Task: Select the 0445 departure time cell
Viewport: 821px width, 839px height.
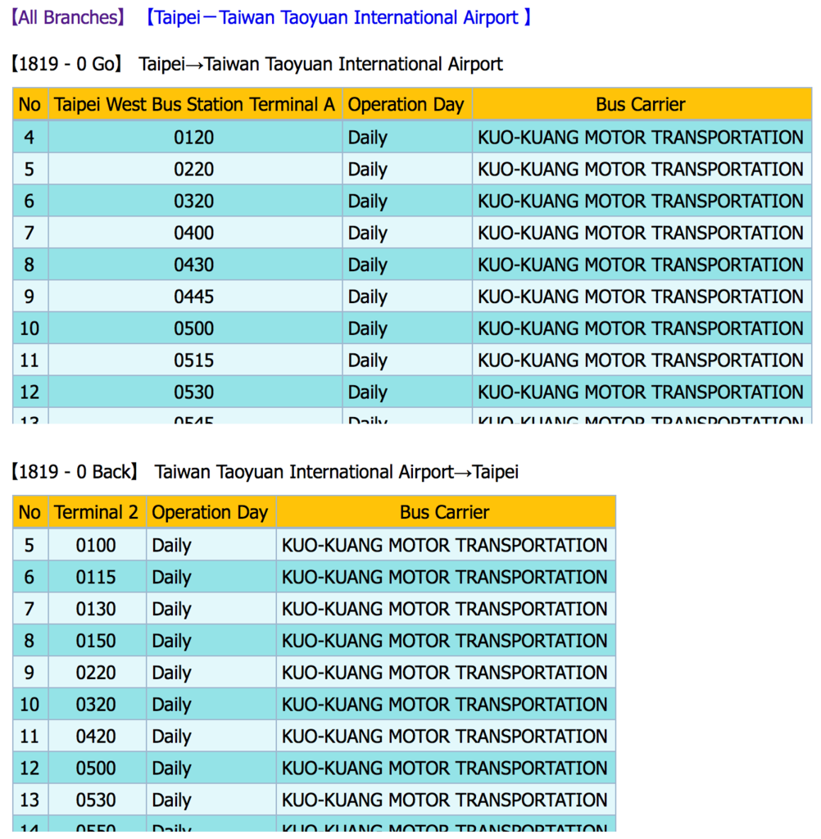Action: click(193, 297)
